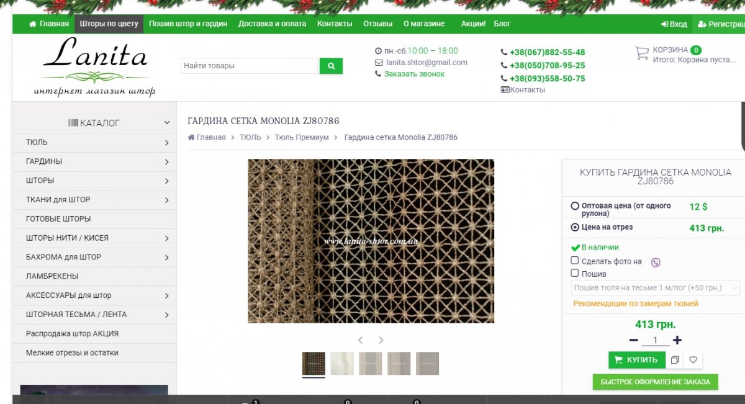
Task: Open the Штори по цвету menu item
Action: [x=109, y=24]
